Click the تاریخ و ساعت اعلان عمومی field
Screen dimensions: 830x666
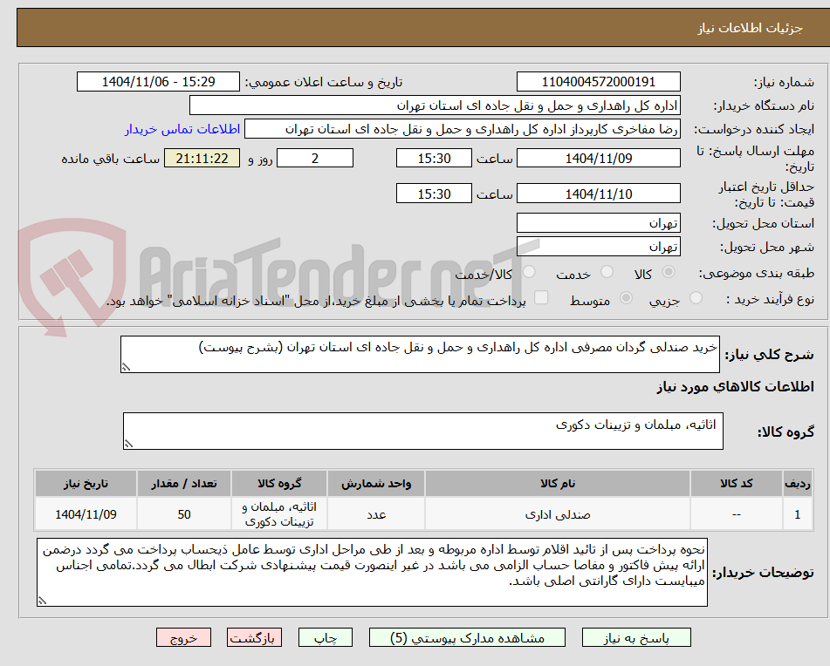157,81
